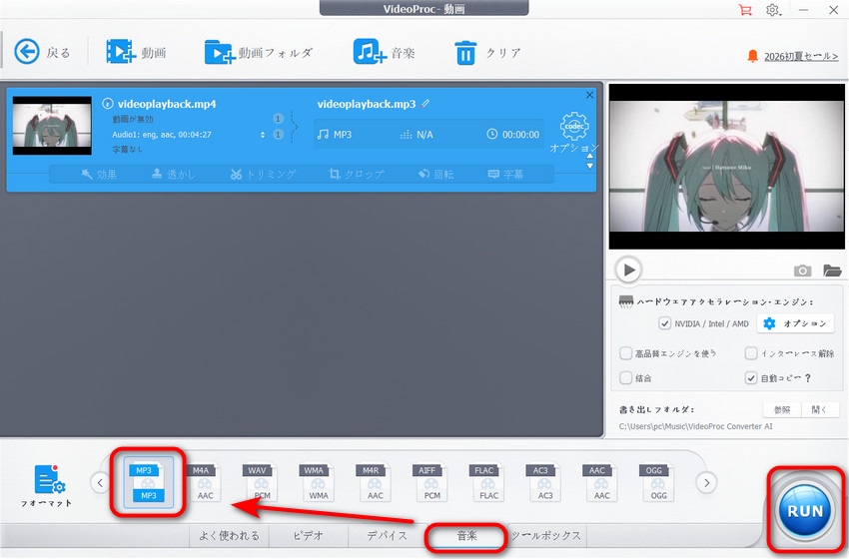Add a video with the 動画 icon
This screenshot has height=559, width=849.
(120, 52)
